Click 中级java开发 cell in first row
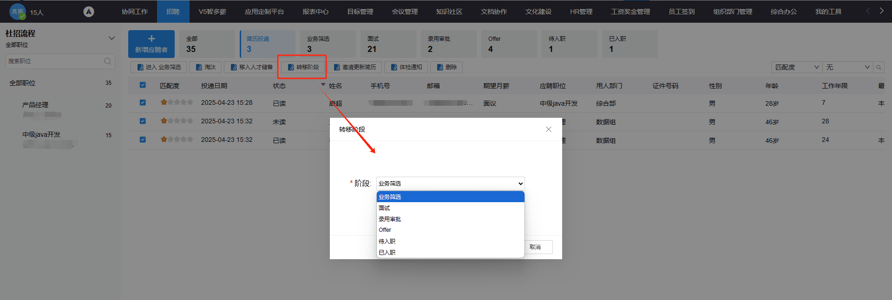Viewport: 892px width, 300px height. pos(559,103)
